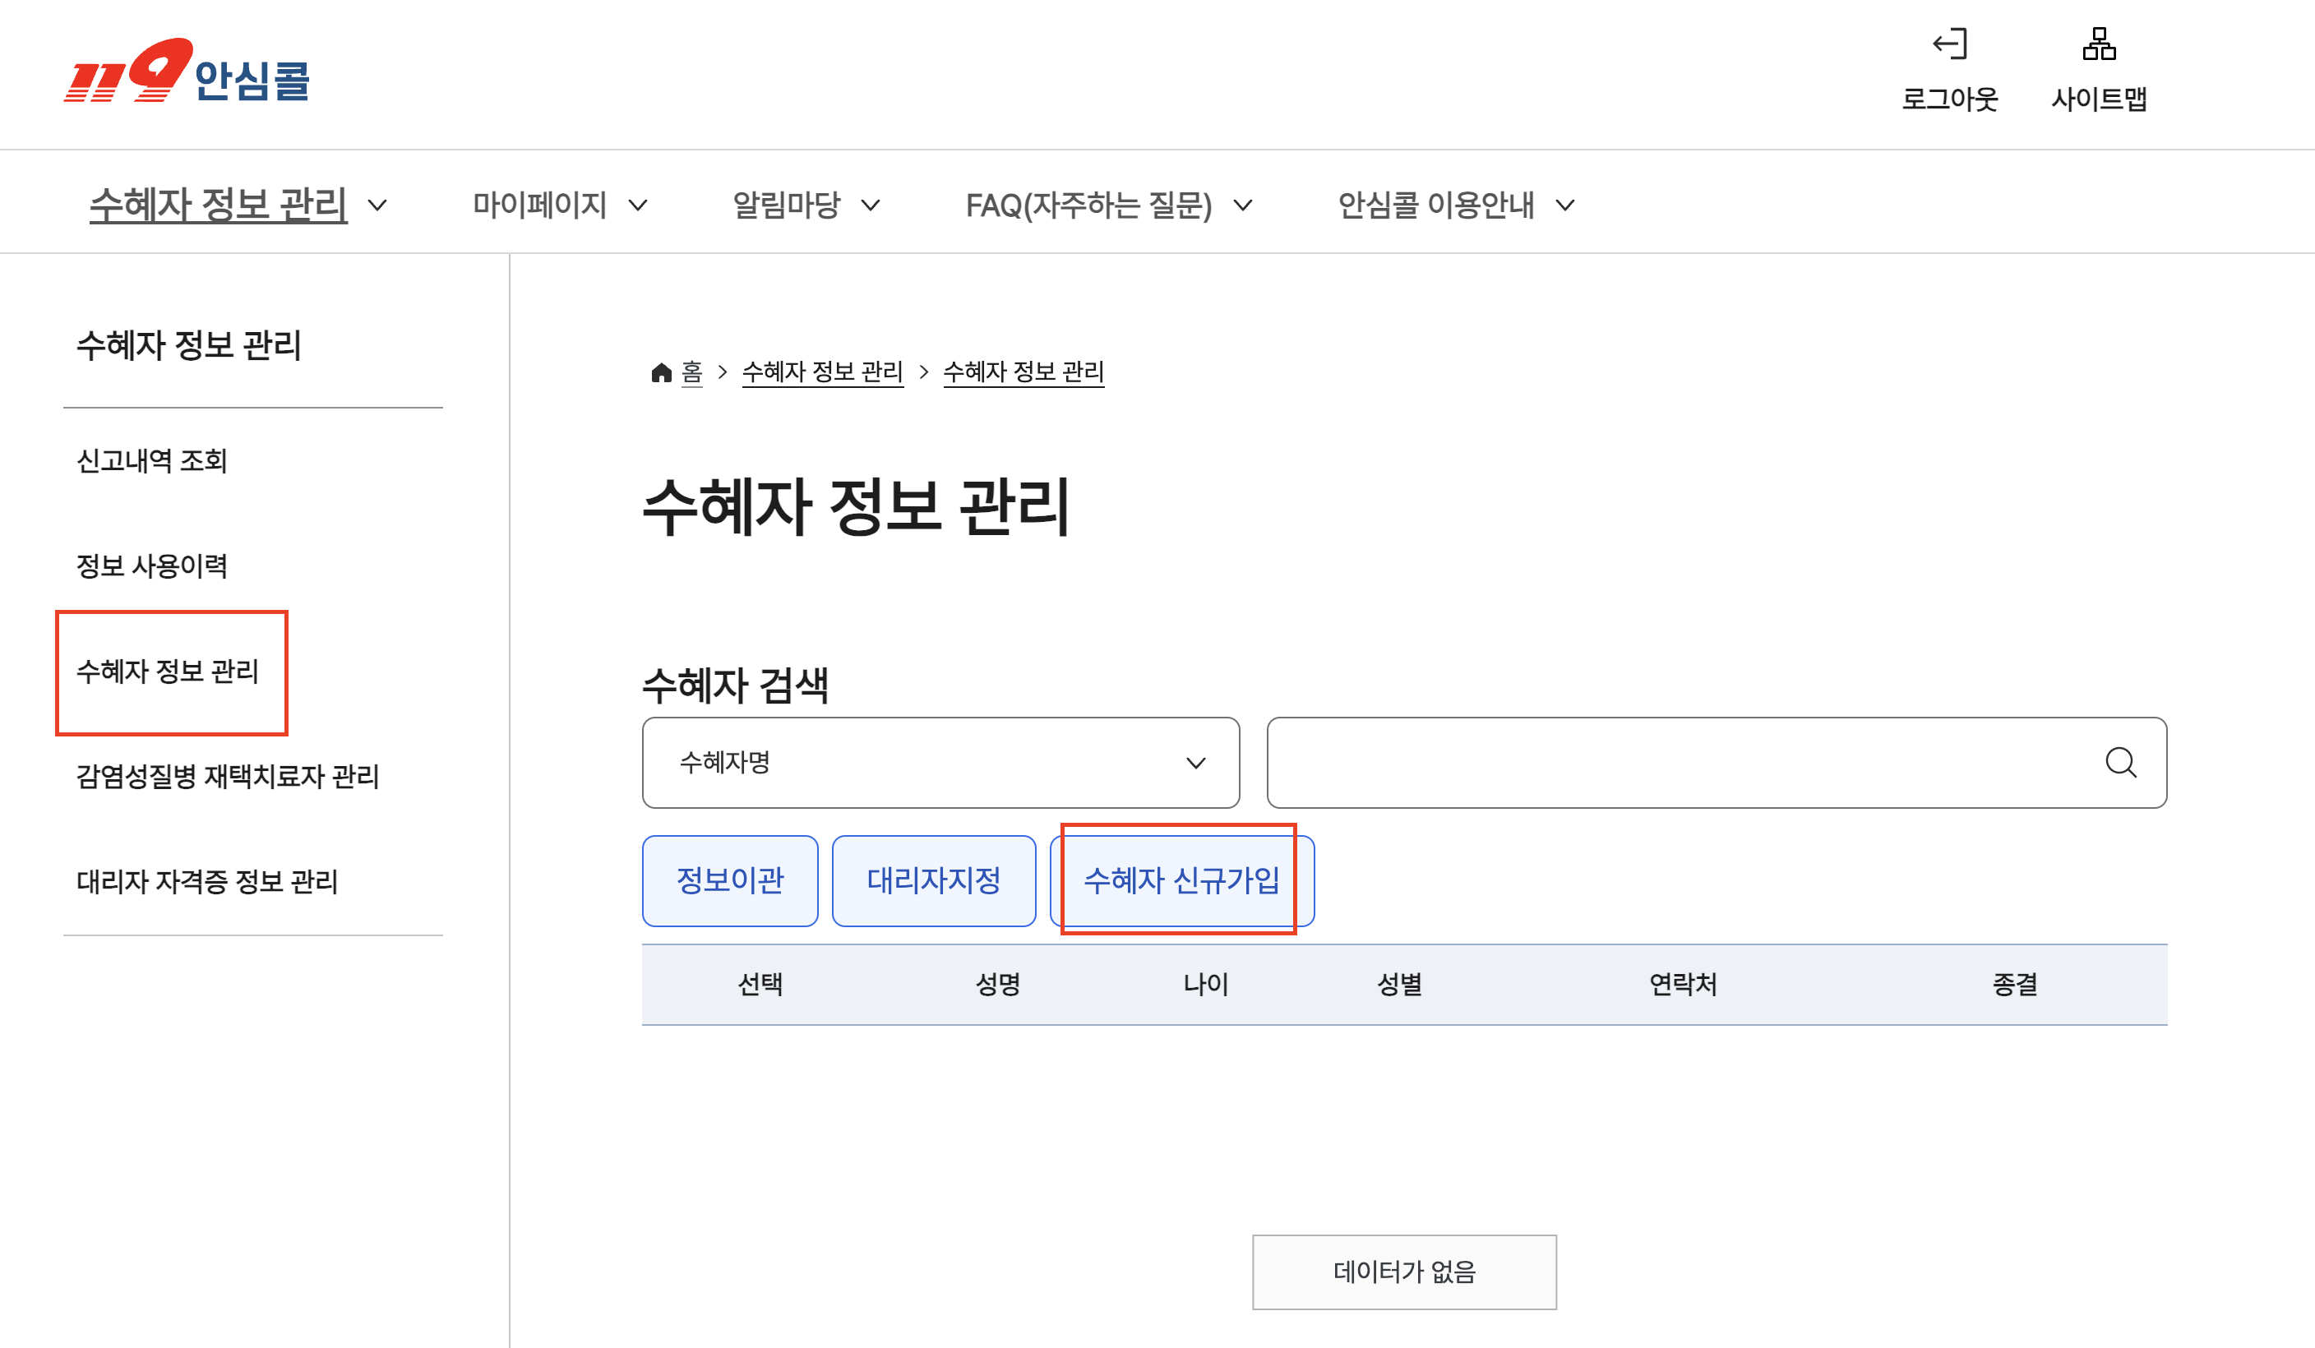This screenshot has width=2315, height=1348.
Task: Expand the 알림마당 menu chevron
Action: pyautogui.click(x=871, y=205)
